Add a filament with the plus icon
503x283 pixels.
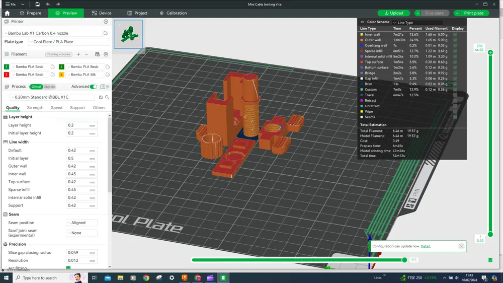coord(78,54)
